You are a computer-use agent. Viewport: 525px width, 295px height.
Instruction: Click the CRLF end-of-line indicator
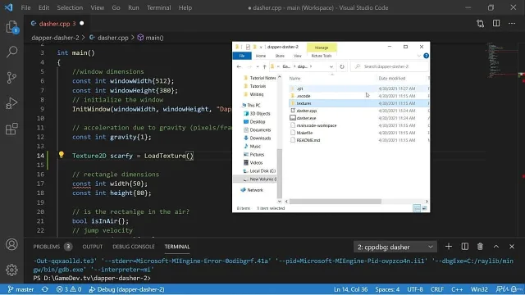[437, 289]
